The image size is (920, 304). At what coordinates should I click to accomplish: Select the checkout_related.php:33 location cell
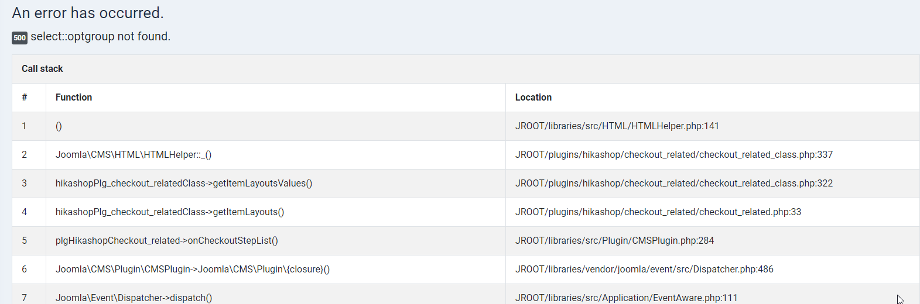tap(658, 212)
